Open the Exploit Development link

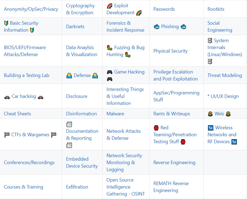click(x=121, y=9)
